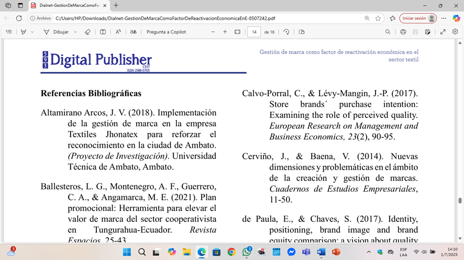464x260 pixels.
Task: Open the Favorites list
Action: [x=393, y=18]
